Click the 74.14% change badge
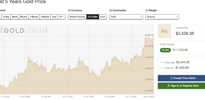 pyautogui.click(x=165, y=50)
